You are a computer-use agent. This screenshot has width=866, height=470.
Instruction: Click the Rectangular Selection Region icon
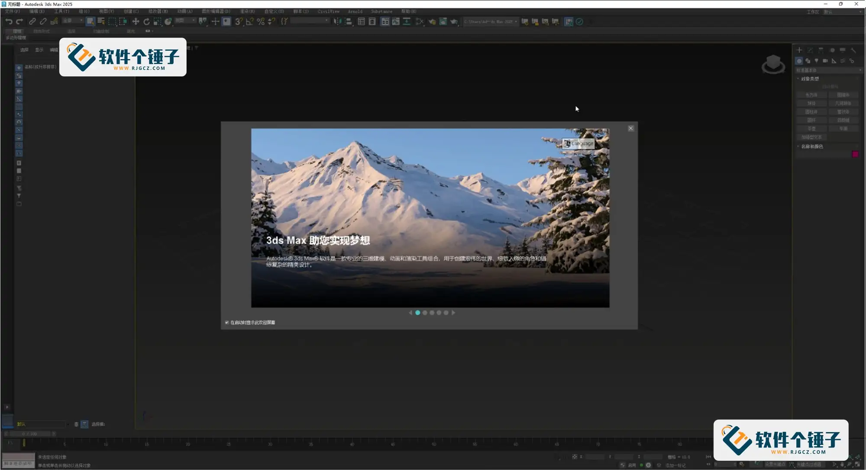[x=112, y=22]
